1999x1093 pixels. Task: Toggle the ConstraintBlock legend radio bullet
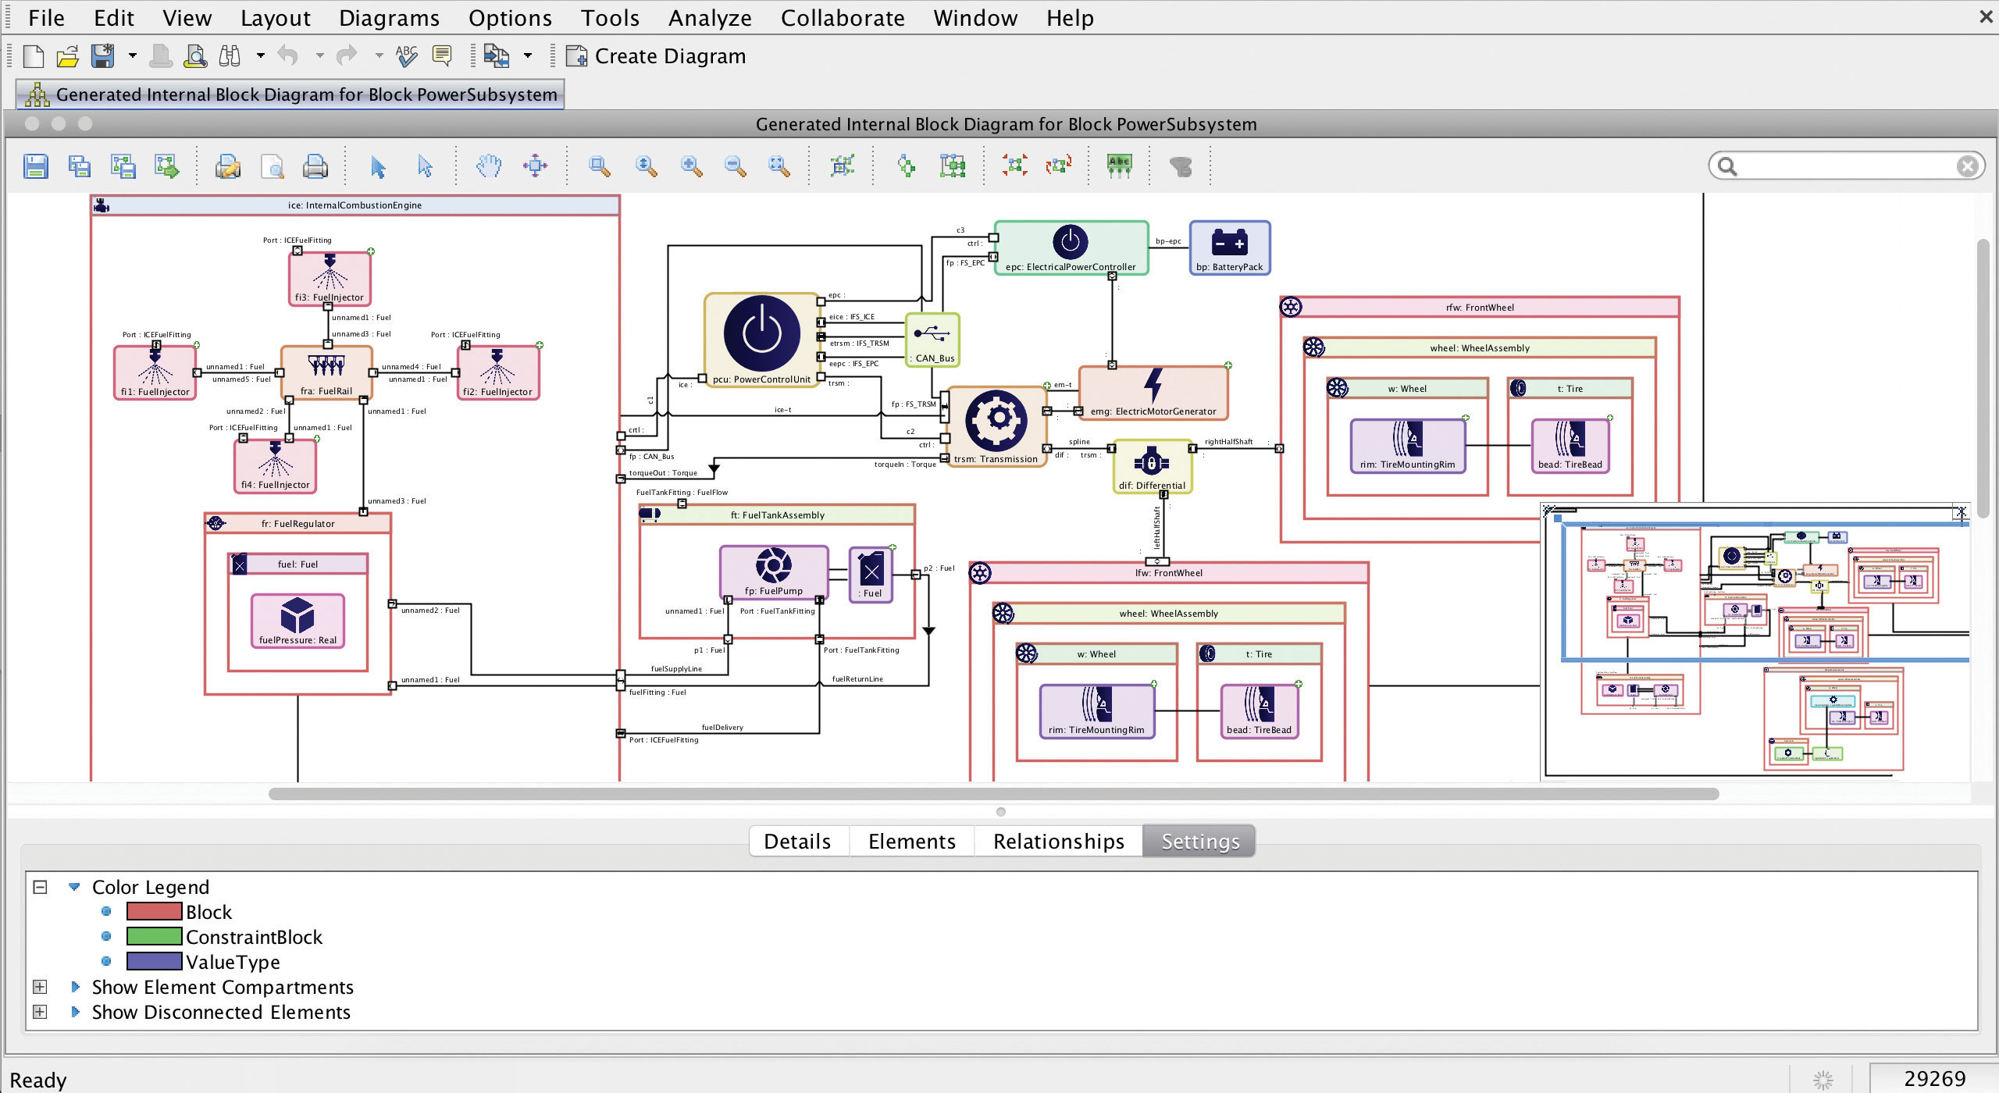[107, 936]
